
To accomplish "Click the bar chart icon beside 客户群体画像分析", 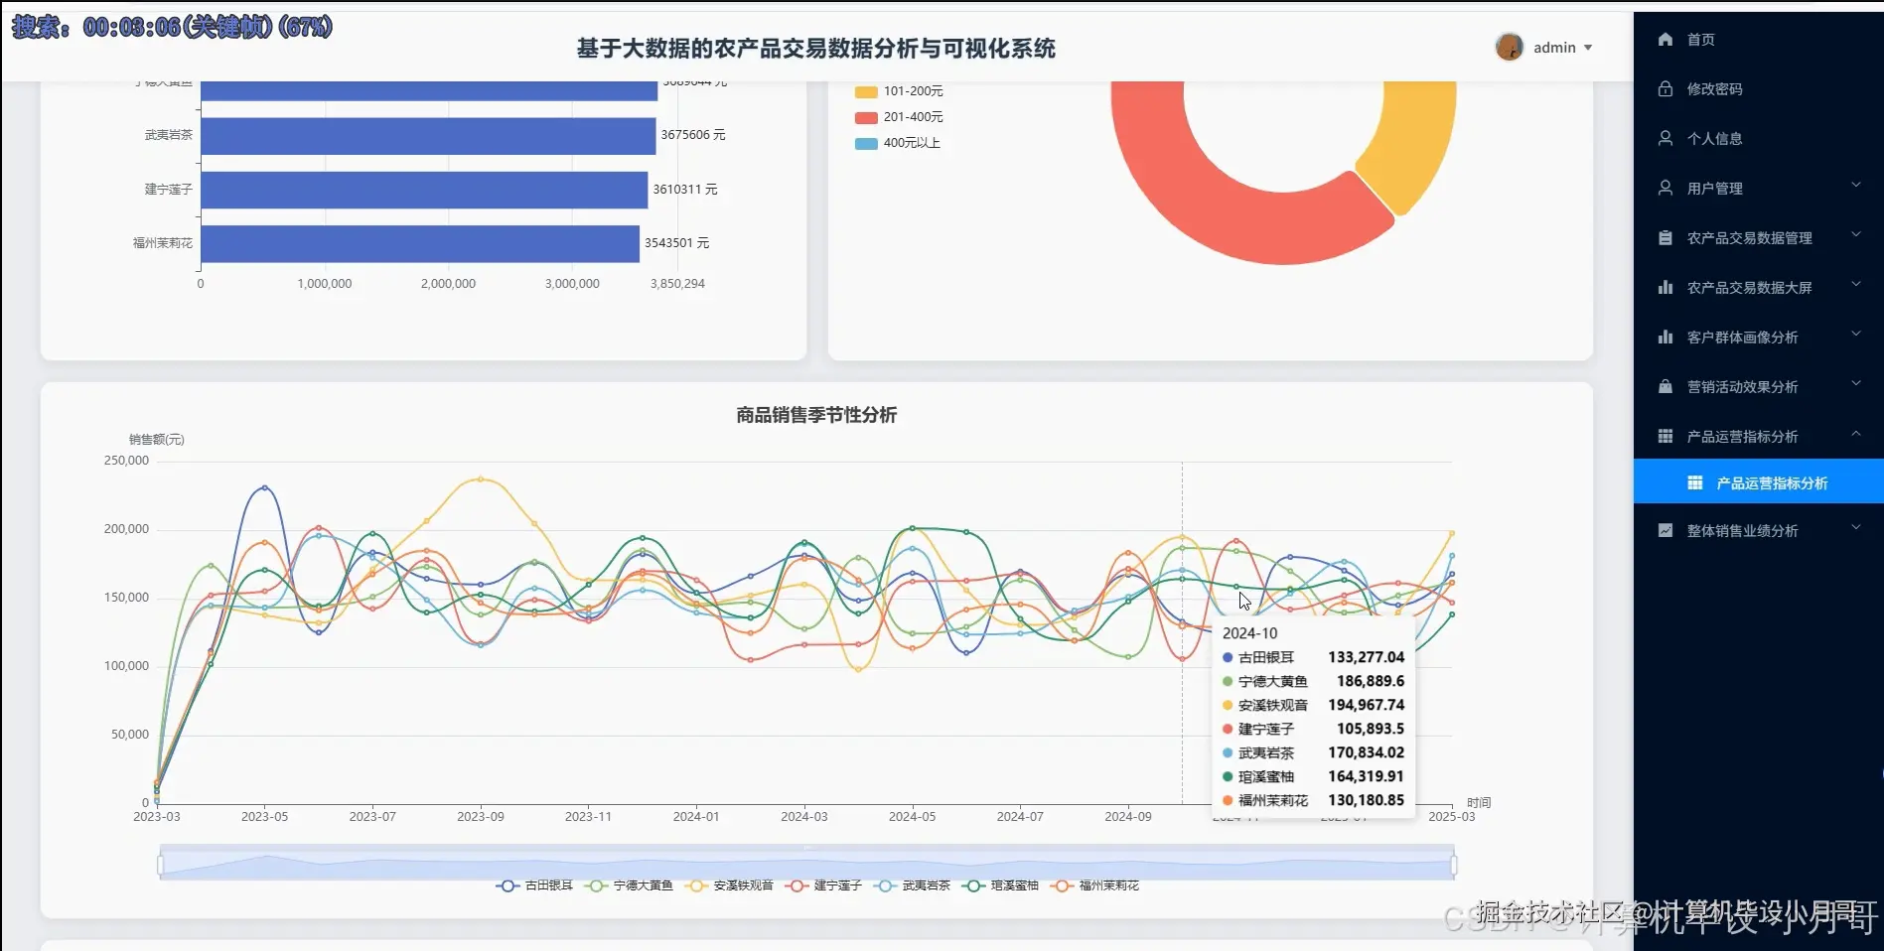I will point(1666,338).
